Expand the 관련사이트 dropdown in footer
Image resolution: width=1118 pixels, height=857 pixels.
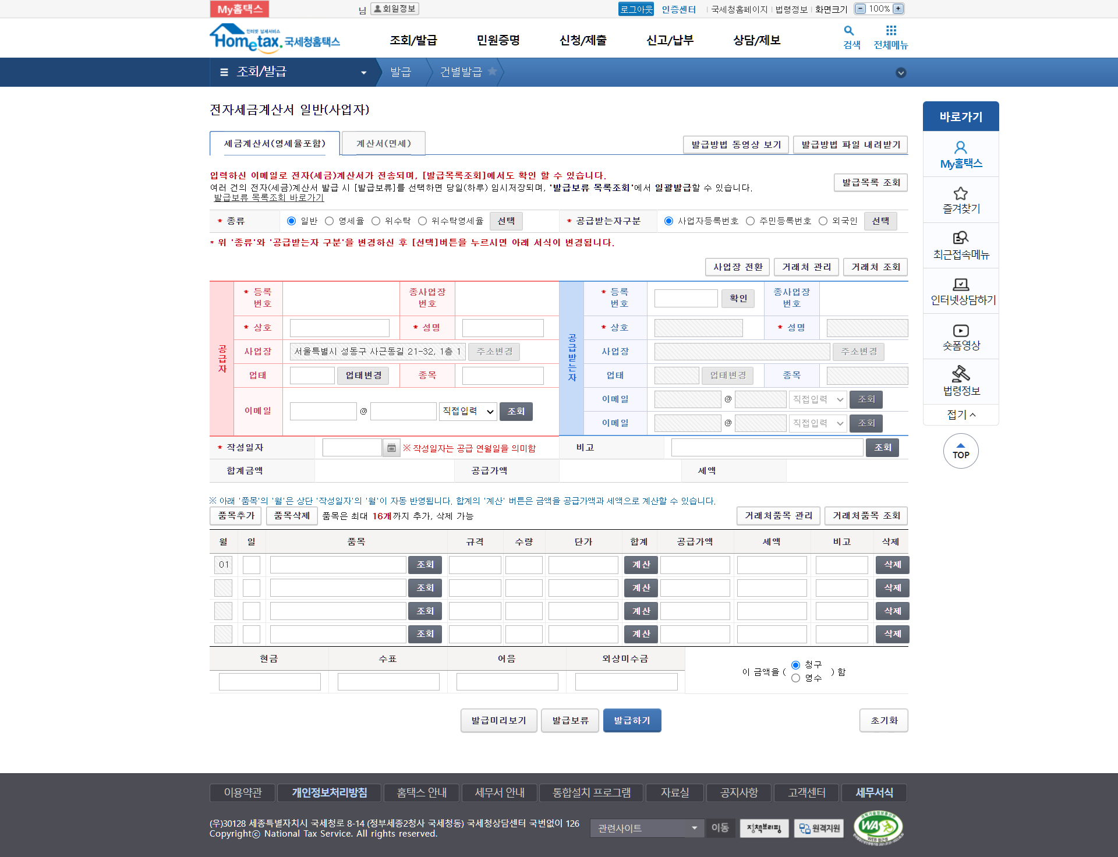pyautogui.click(x=647, y=828)
